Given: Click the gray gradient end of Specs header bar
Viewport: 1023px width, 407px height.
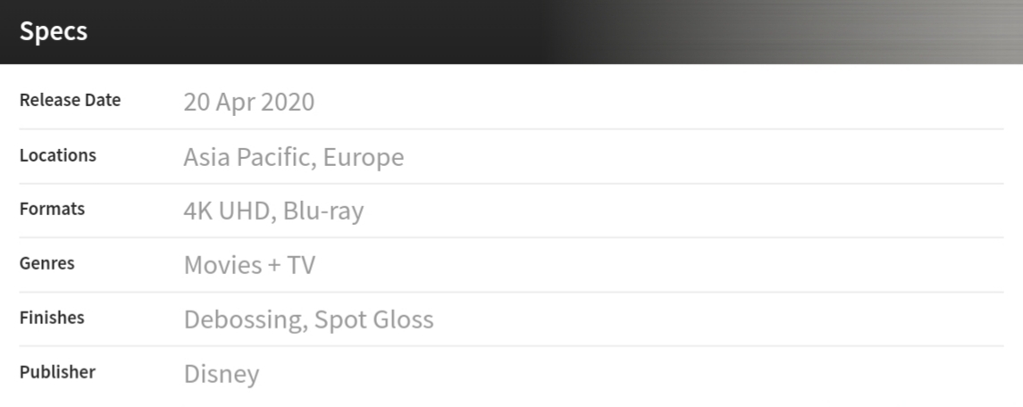Looking at the screenshot, I should [x=893, y=31].
